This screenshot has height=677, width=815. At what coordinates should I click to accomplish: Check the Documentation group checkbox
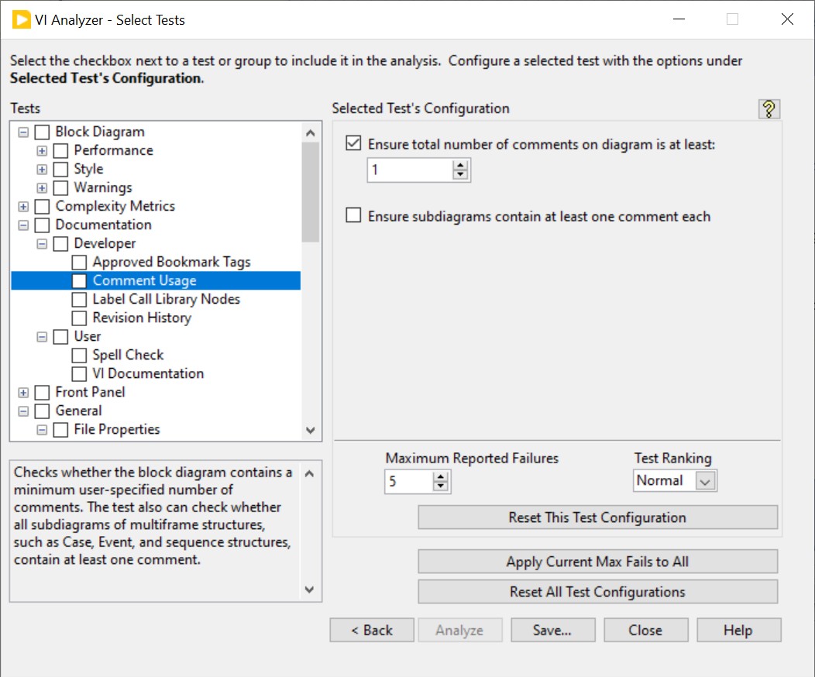click(x=42, y=225)
